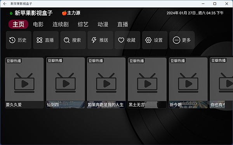Click the TV icon on 仙剑四 card
Viewport: 233px width, 145px height.
pyautogui.click(x=66, y=83)
